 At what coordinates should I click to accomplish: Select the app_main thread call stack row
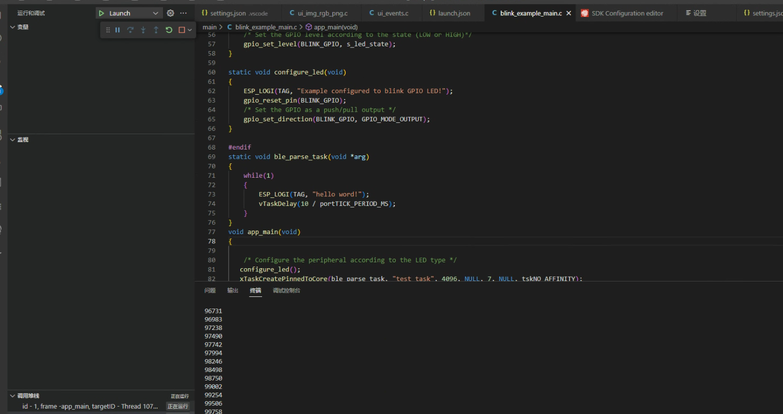point(101,407)
